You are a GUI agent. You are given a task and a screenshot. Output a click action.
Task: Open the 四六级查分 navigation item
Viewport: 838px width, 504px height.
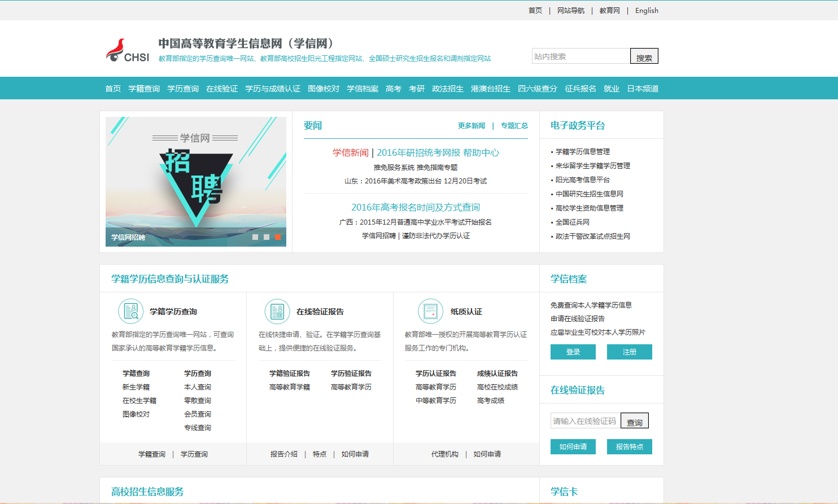point(538,89)
